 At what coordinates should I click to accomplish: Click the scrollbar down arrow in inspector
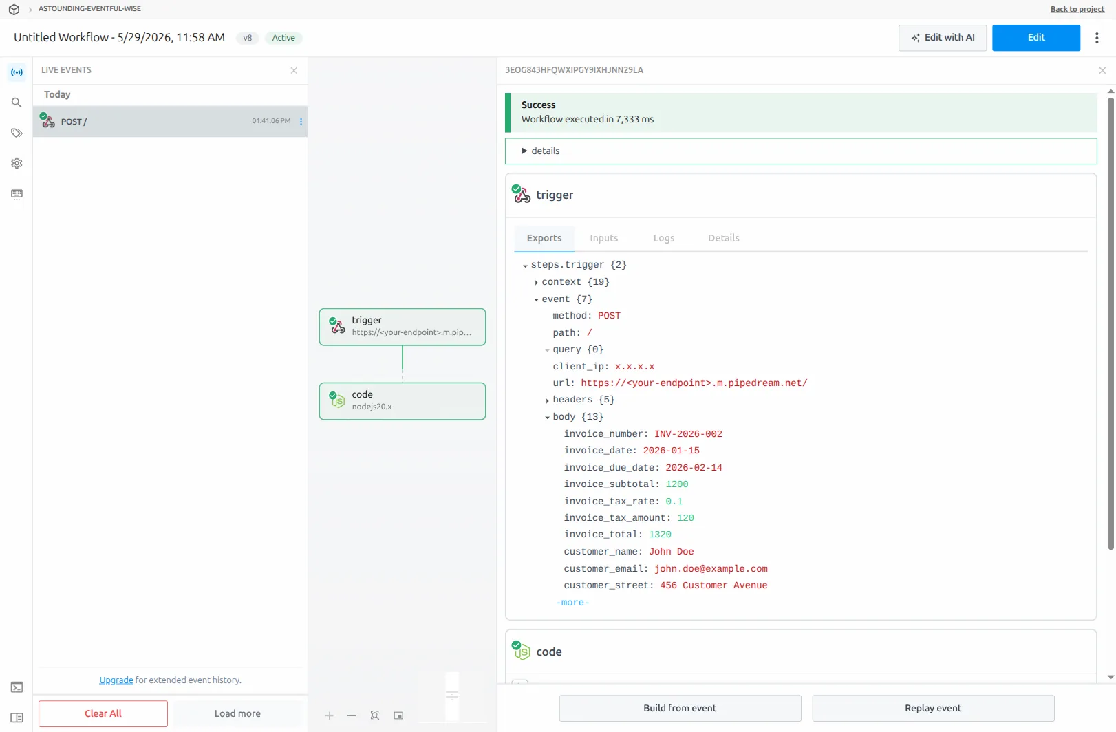click(x=1110, y=677)
